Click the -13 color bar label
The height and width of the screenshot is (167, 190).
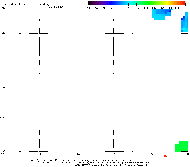point(95,8)
